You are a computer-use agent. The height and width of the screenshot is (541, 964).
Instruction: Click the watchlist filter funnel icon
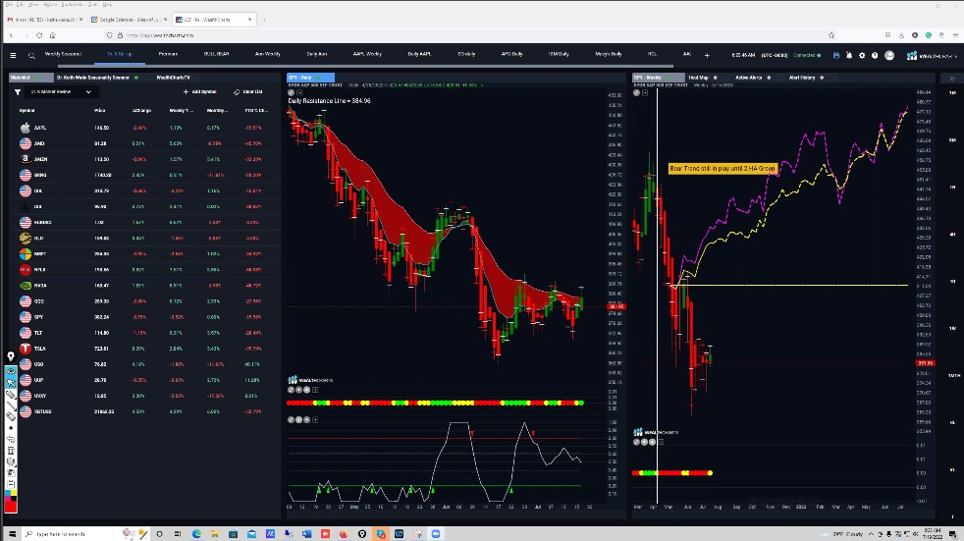click(18, 92)
